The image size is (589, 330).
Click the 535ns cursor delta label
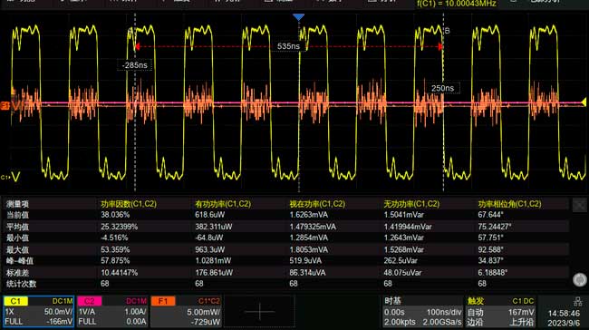coord(288,46)
